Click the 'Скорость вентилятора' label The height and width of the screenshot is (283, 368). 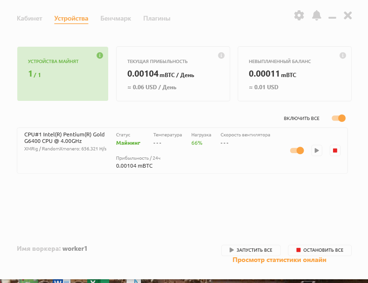tap(245, 135)
